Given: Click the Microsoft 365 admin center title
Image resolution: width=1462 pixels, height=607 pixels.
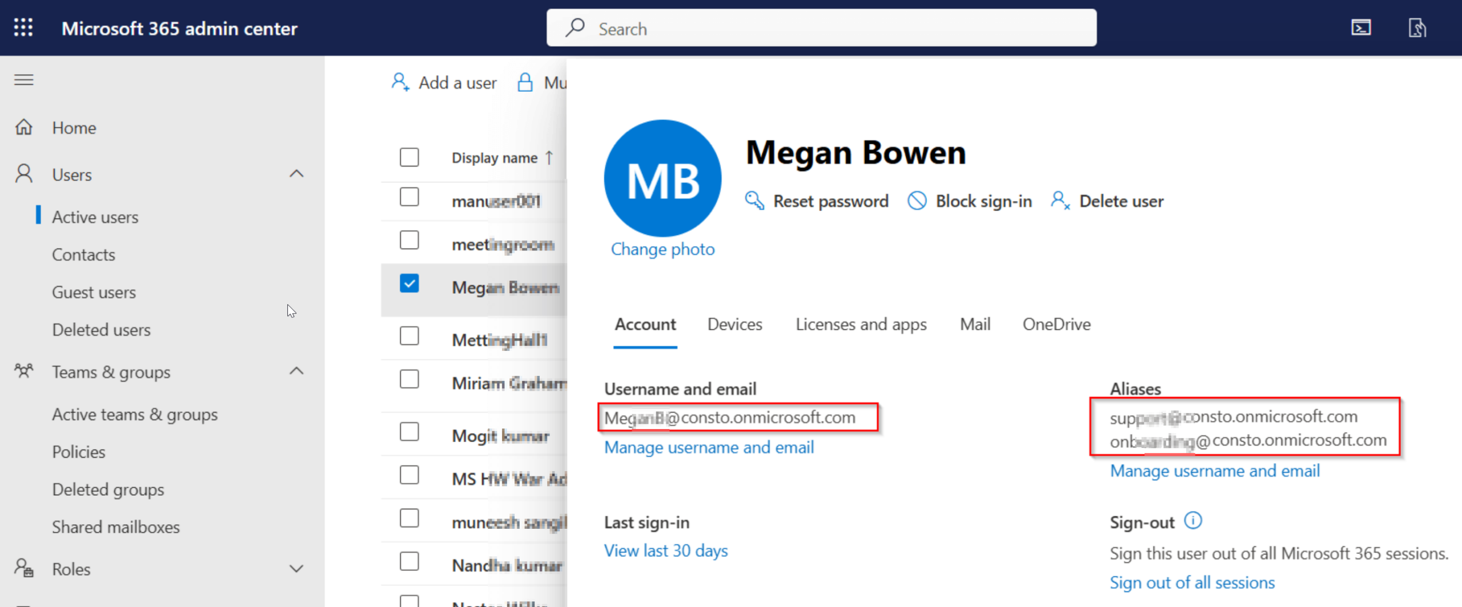Looking at the screenshot, I should pyautogui.click(x=179, y=29).
